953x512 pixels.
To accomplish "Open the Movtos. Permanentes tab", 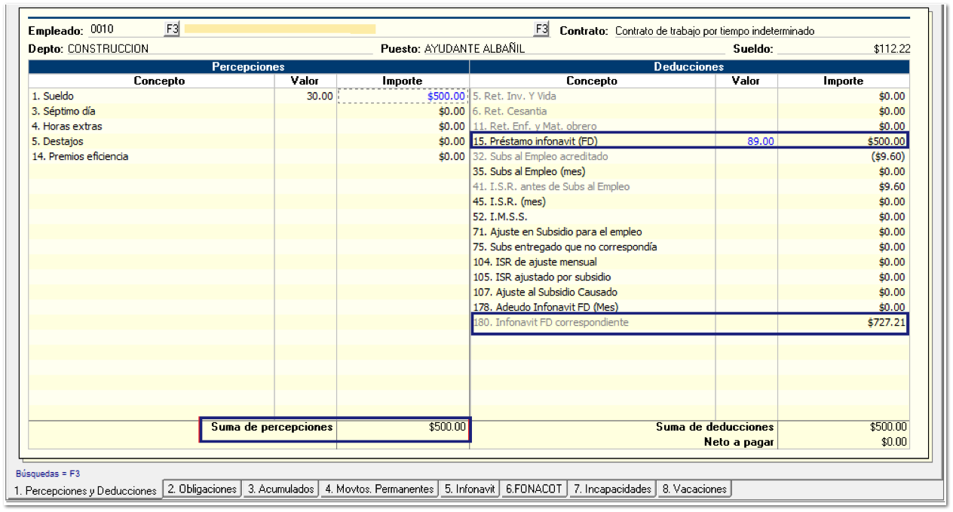I will pyautogui.click(x=379, y=489).
